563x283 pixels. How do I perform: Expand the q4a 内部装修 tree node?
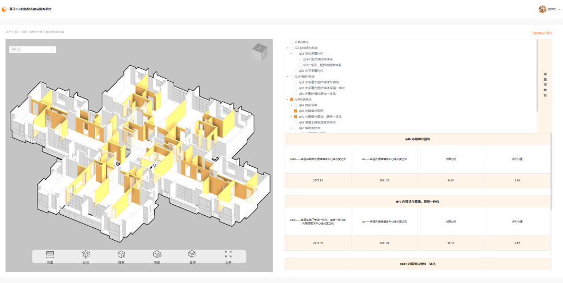[x=291, y=105]
